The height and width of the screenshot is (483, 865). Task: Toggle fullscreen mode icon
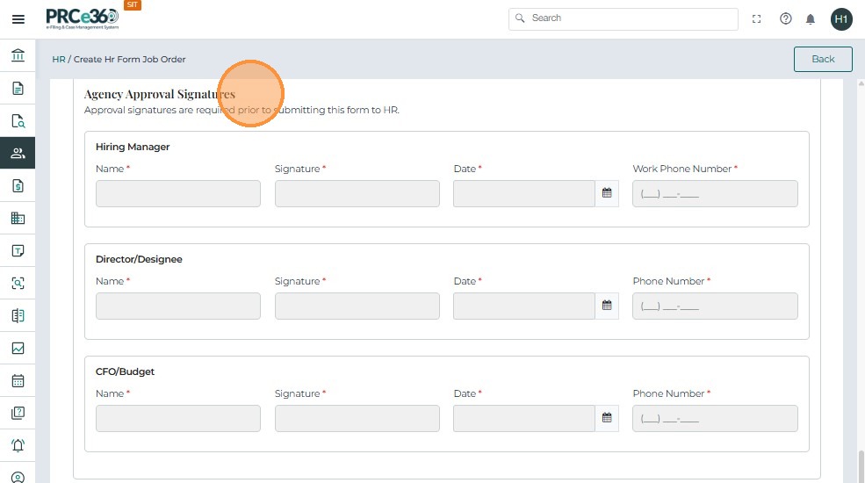(x=757, y=18)
